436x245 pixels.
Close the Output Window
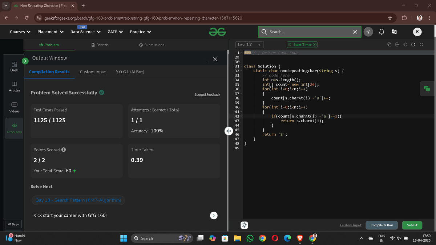[x=215, y=59]
